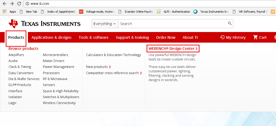This screenshot has width=276, height=126.
Task: Open the Order Now menu
Action: (166, 37)
